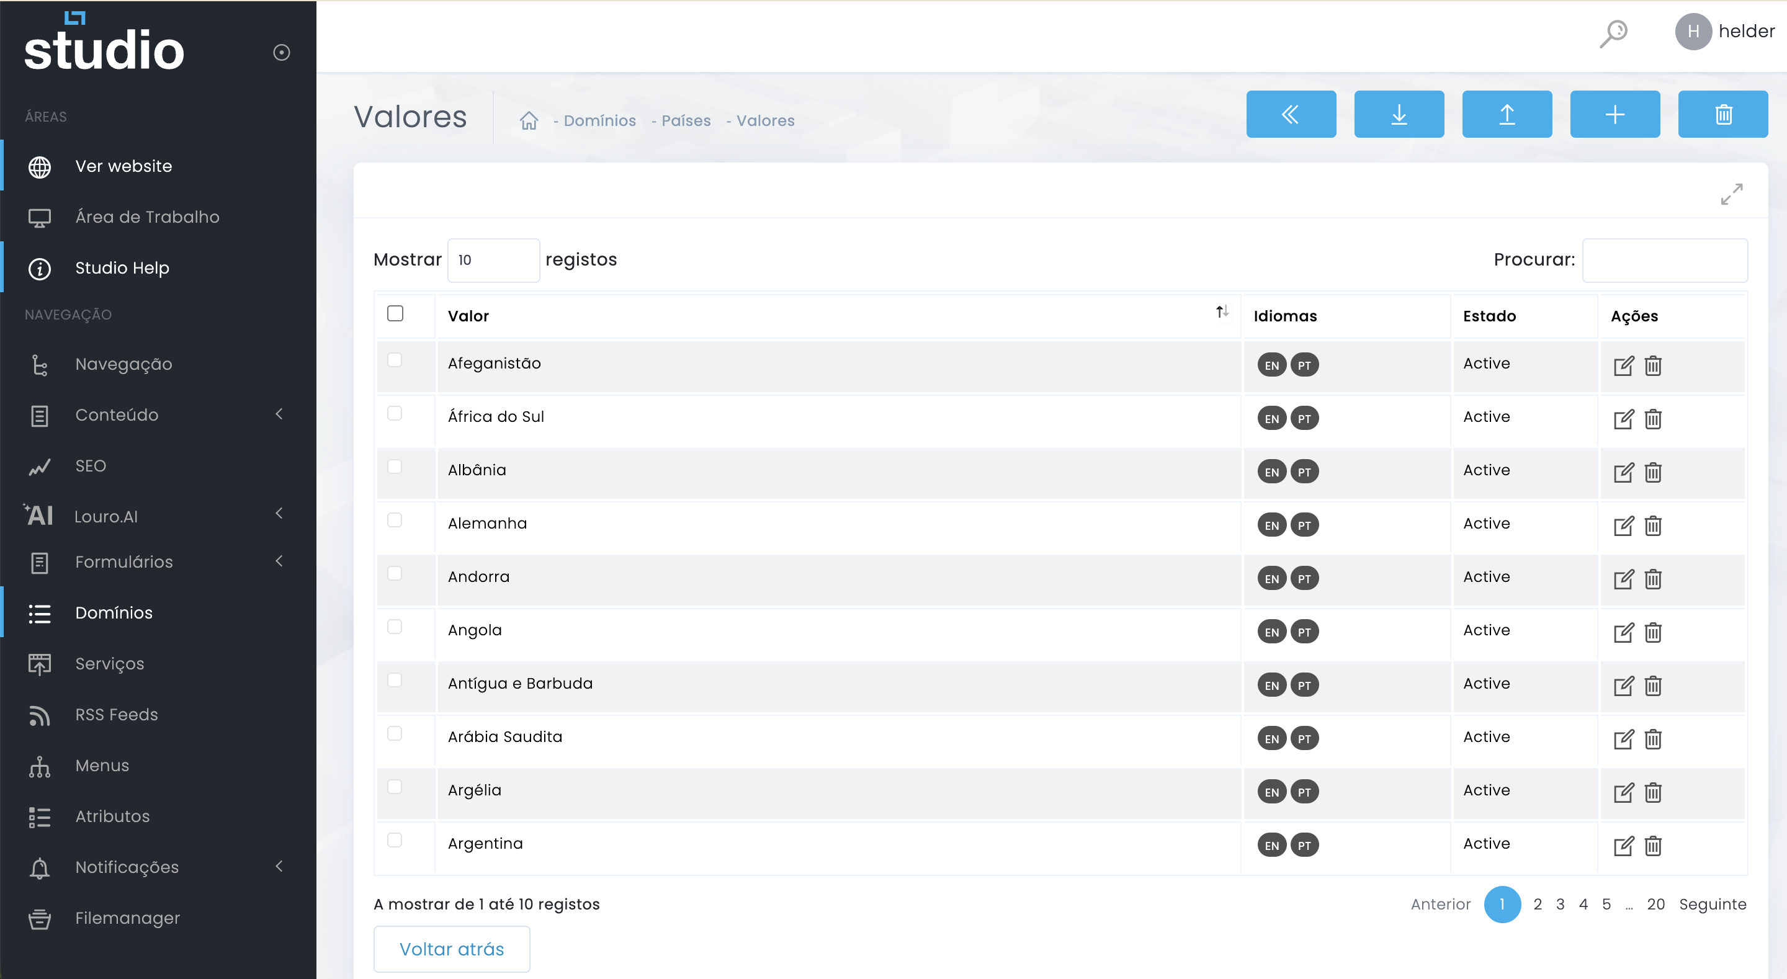Sort the Valor column with the sort arrows

tap(1222, 312)
